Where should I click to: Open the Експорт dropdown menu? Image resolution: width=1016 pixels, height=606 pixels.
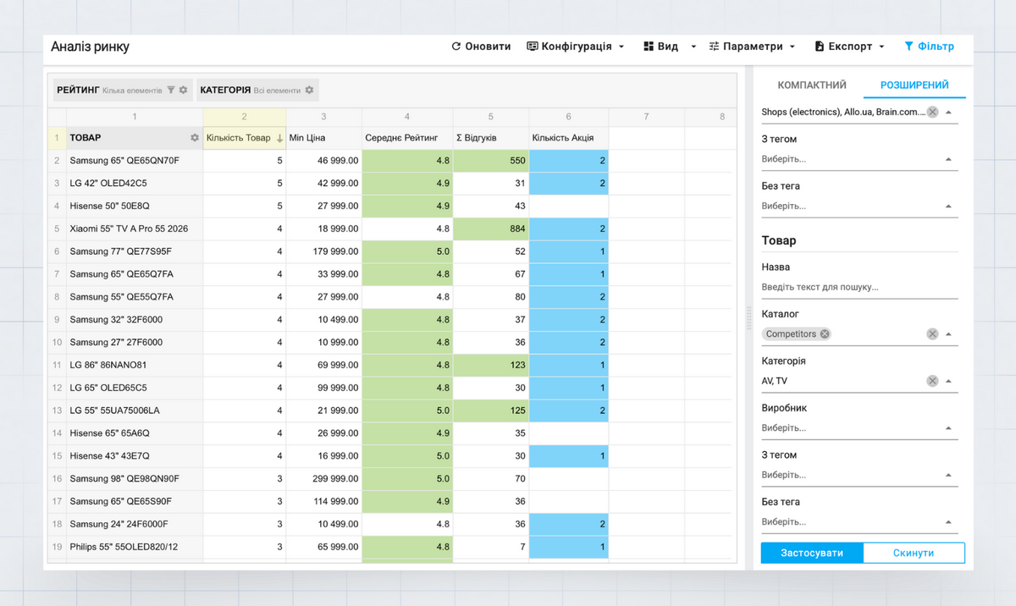[x=849, y=47]
